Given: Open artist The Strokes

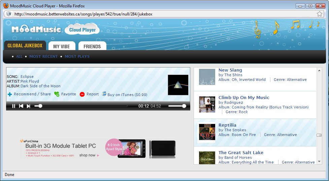Looking at the screenshot, I should [x=235, y=130].
